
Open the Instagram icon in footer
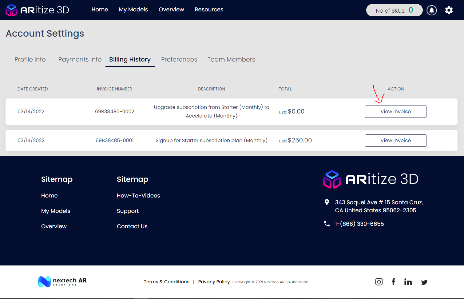tap(379, 282)
